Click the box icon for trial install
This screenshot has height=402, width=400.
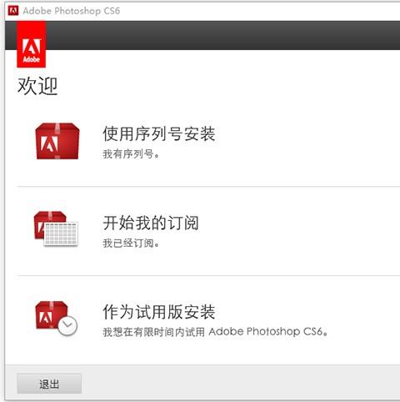pyautogui.click(x=56, y=318)
